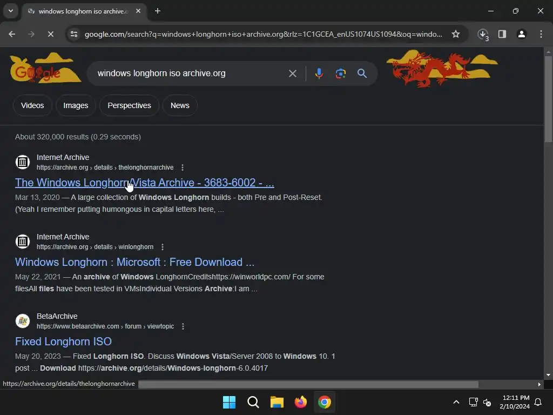553x415 pixels.
Task: Filter results by Perspectives
Action: [129, 105]
